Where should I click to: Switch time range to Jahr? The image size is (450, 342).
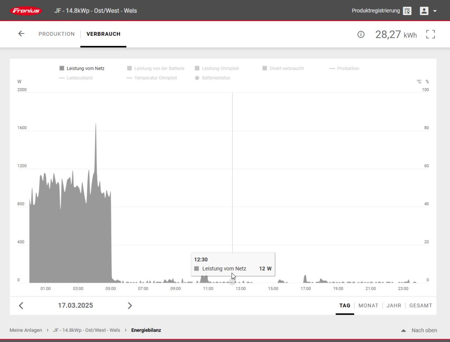pyautogui.click(x=394, y=305)
